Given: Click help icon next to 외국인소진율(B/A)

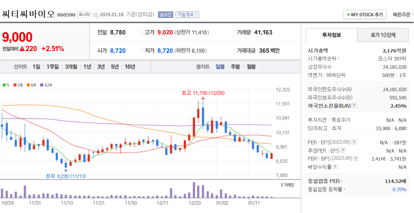Looking at the screenshot, I should pos(354,106).
